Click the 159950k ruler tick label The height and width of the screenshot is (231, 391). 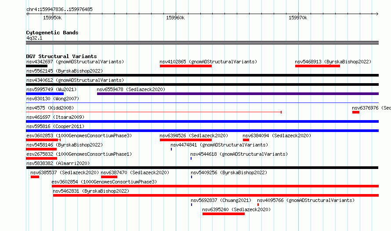pos(52,18)
